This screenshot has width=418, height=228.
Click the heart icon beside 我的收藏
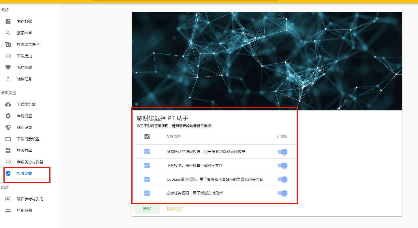(x=8, y=67)
